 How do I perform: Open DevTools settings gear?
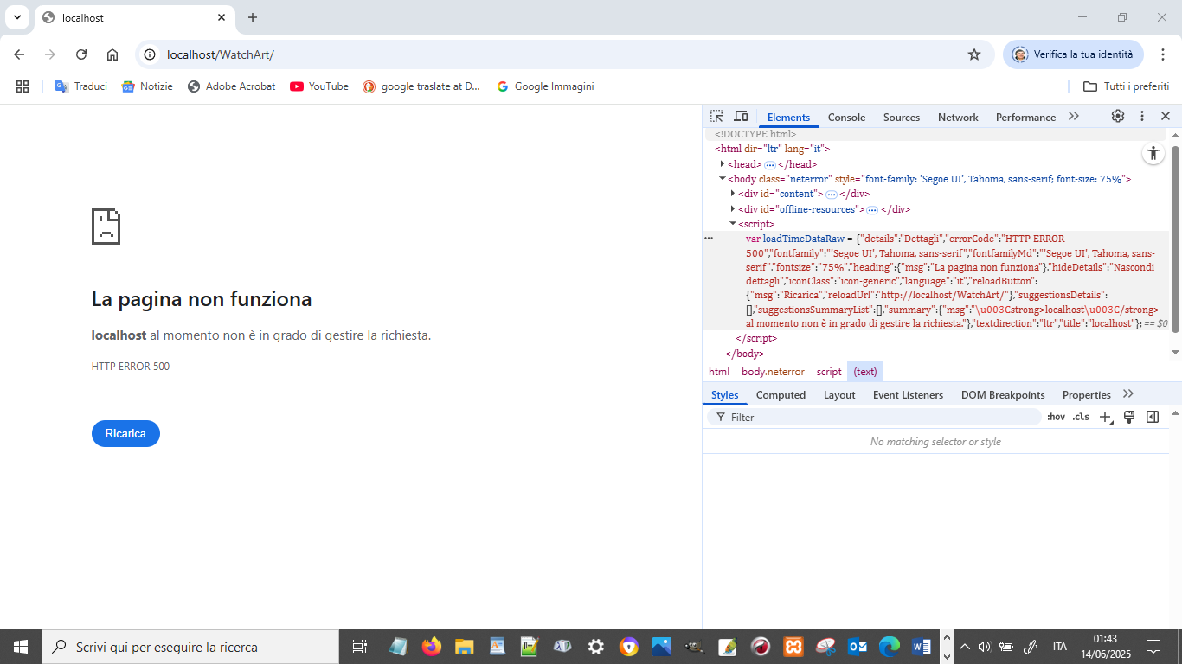1118,116
